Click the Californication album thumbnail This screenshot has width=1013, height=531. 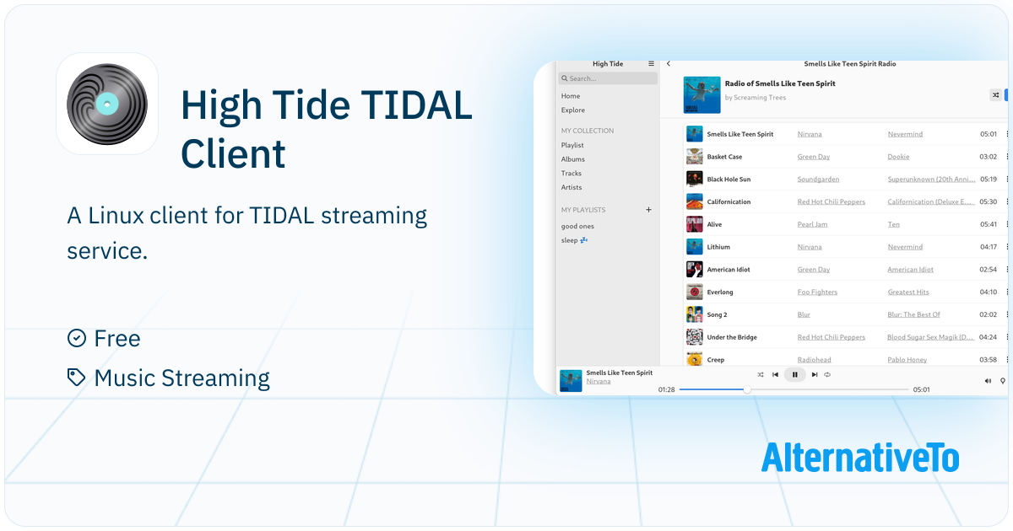coord(695,202)
